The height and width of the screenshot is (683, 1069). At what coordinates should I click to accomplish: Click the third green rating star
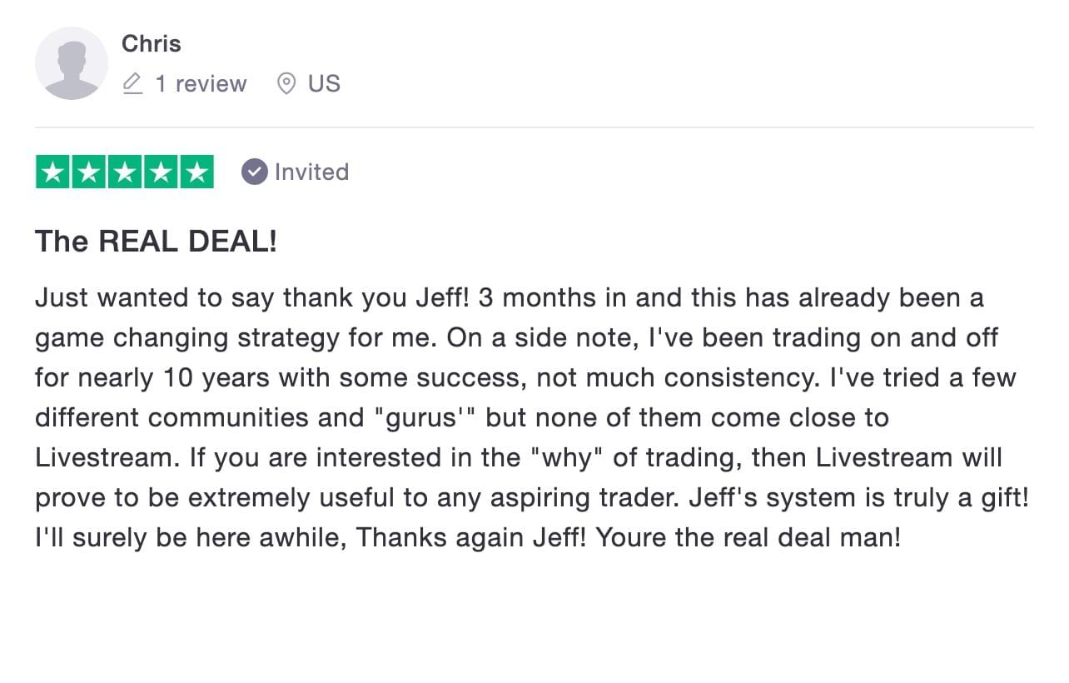(x=125, y=172)
